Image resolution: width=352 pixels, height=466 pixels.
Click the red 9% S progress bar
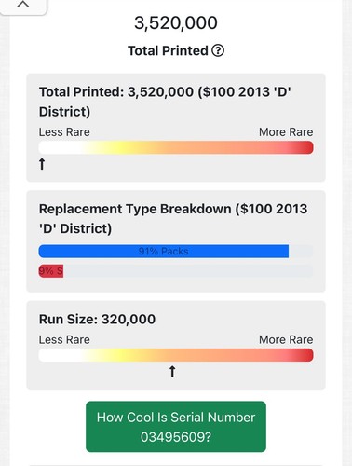tap(51, 271)
